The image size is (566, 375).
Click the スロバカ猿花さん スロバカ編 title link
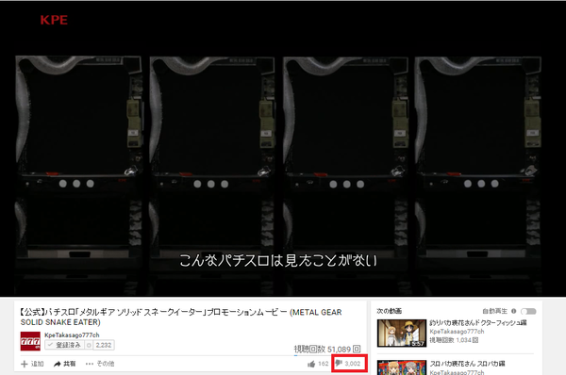point(467,364)
